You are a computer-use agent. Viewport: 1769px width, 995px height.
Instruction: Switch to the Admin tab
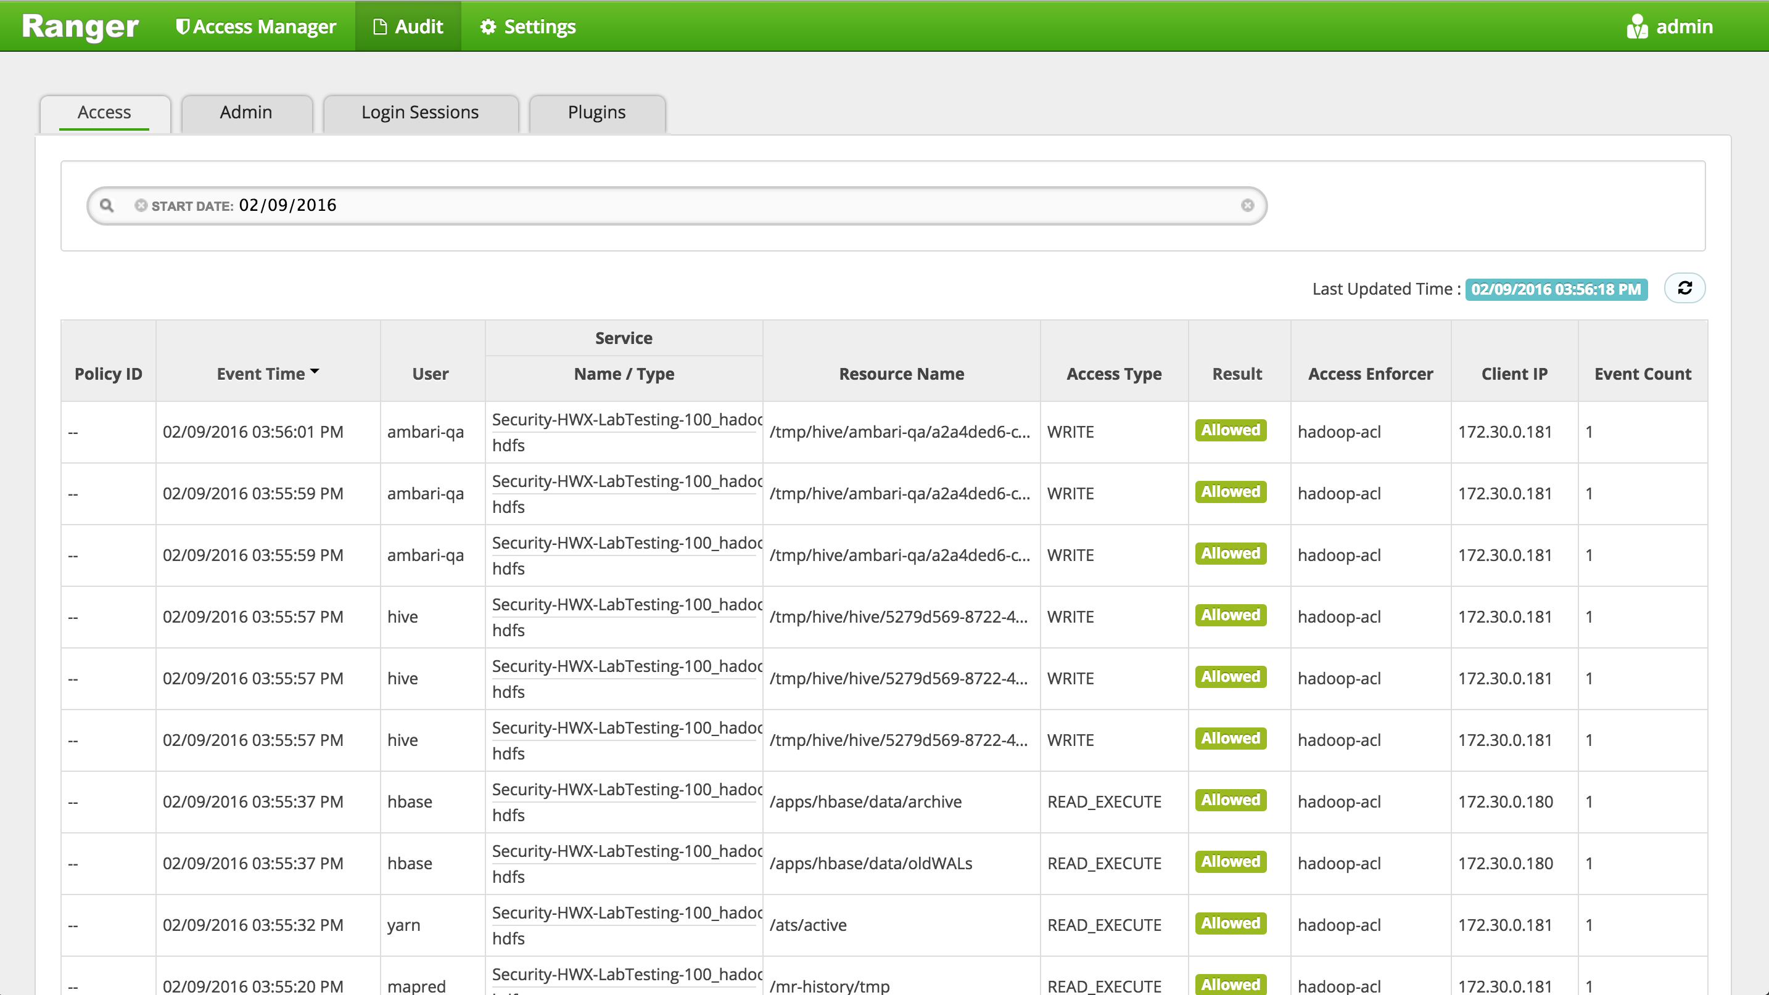[246, 112]
